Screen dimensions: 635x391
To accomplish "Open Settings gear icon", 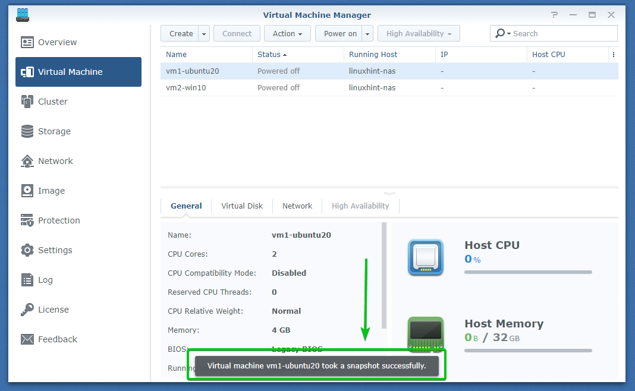I will [27, 250].
